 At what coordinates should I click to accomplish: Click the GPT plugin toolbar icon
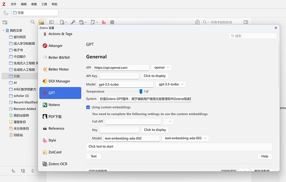coord(112,22)
